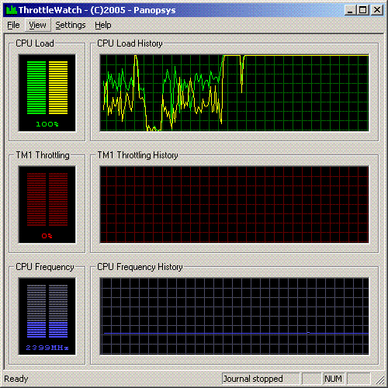The image size is (388, 388).
Task: Open the Settings menu
Action: [x=71, y=25]
